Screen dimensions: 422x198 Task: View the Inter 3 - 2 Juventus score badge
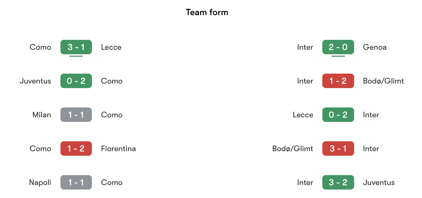(338, 182)
